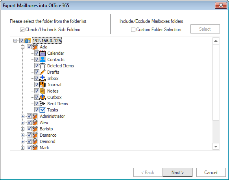Screen dimensions: 229x180
Task: Collapse the Ada mailbox node
Action: click(x=22, y=47)
